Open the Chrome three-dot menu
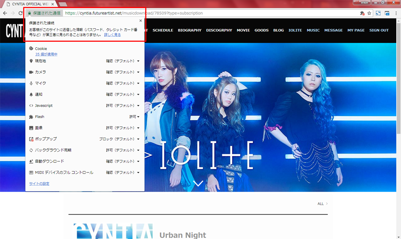Image resolution: width=401 pixels, height=239 pixels. click(396, 13)
